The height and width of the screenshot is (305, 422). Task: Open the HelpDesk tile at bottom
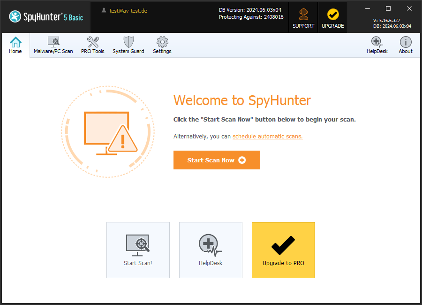pos(211,250)
